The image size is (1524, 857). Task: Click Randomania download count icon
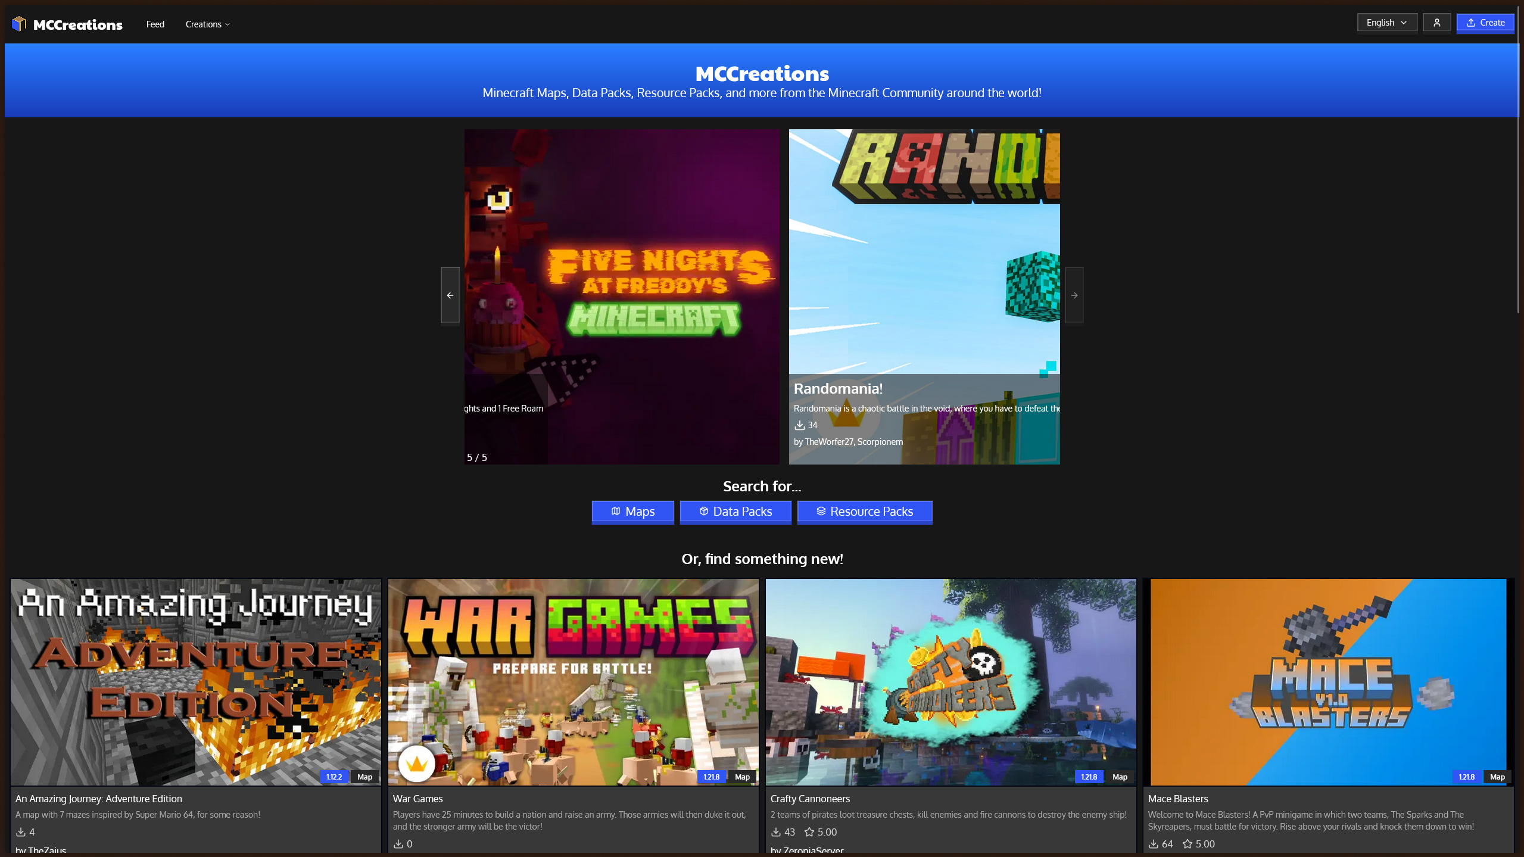pyautogui.click(x=799, y=425)
